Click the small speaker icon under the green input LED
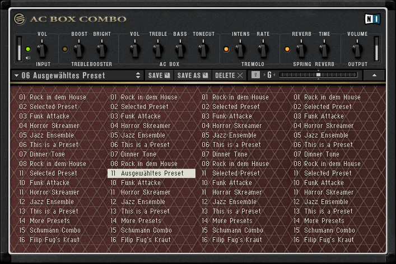396x264 pixels. pos(28,58)
